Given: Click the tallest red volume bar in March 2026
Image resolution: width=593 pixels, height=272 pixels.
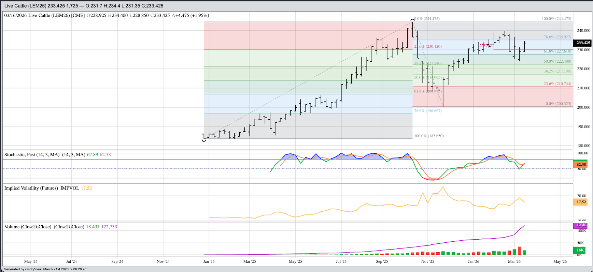Looking at the screenshot, I should tap(519, 251).
